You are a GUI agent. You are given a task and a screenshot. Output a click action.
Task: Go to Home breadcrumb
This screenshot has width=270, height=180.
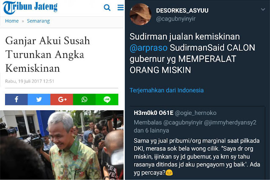(x=12, y=21)
